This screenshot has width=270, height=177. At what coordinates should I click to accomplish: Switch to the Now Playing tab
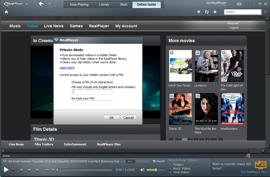pyautogui.click(x=79, y=5)
